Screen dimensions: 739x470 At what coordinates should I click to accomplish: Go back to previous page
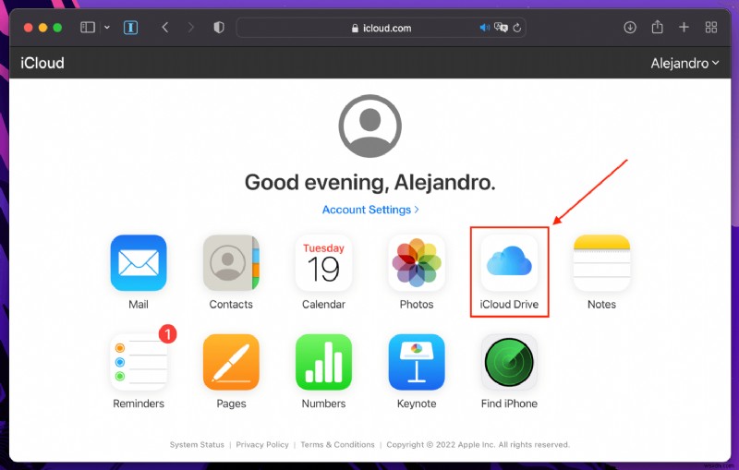click(165, 28)
